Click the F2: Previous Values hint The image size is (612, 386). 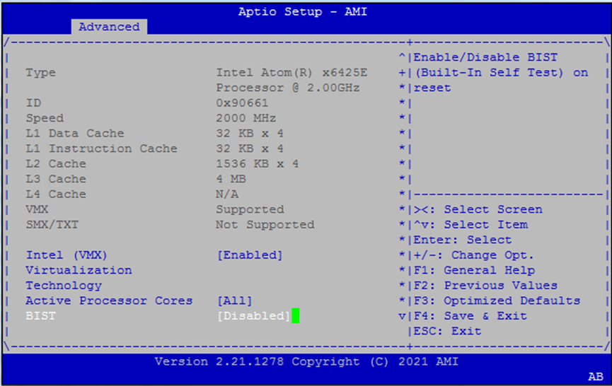[485, 286]
